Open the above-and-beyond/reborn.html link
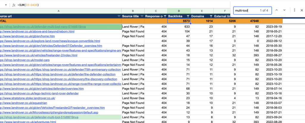Image resolution: width=305 pixels, height=123 pixels. [37, 31]
